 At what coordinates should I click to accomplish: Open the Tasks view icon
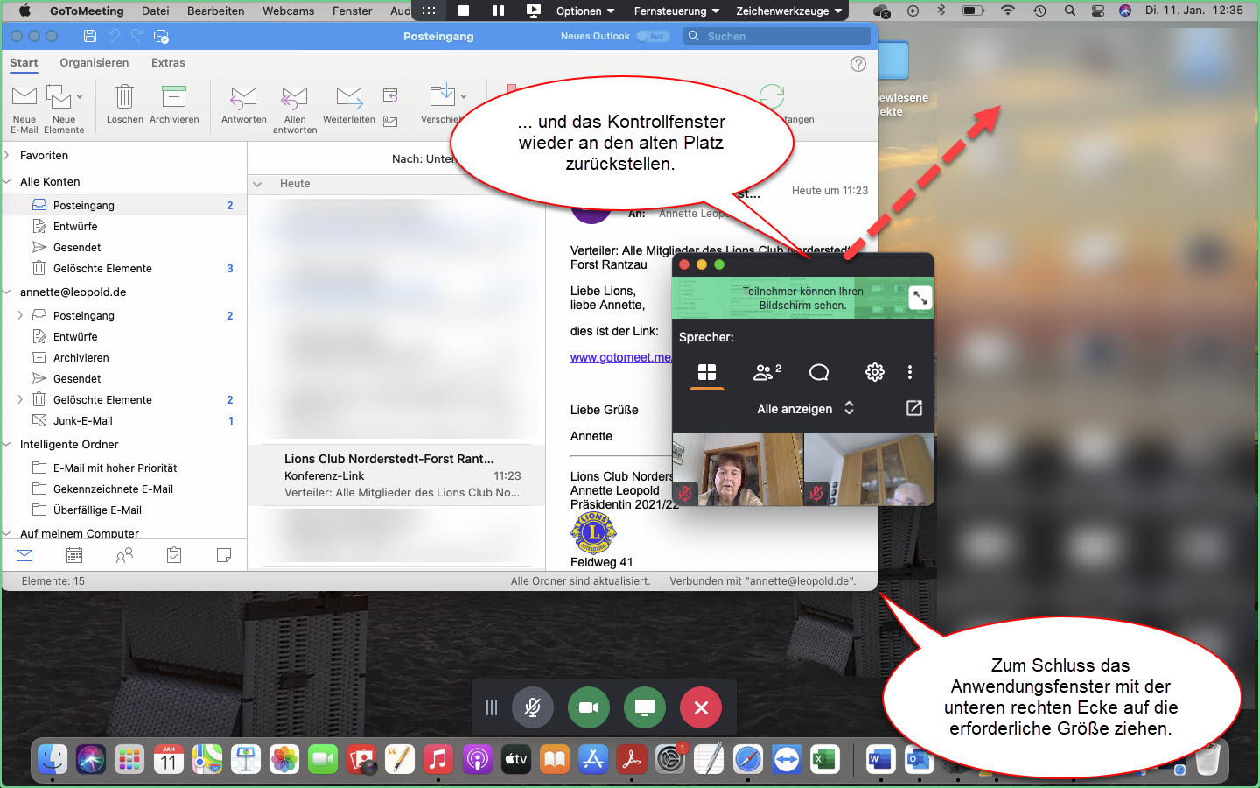174,555
